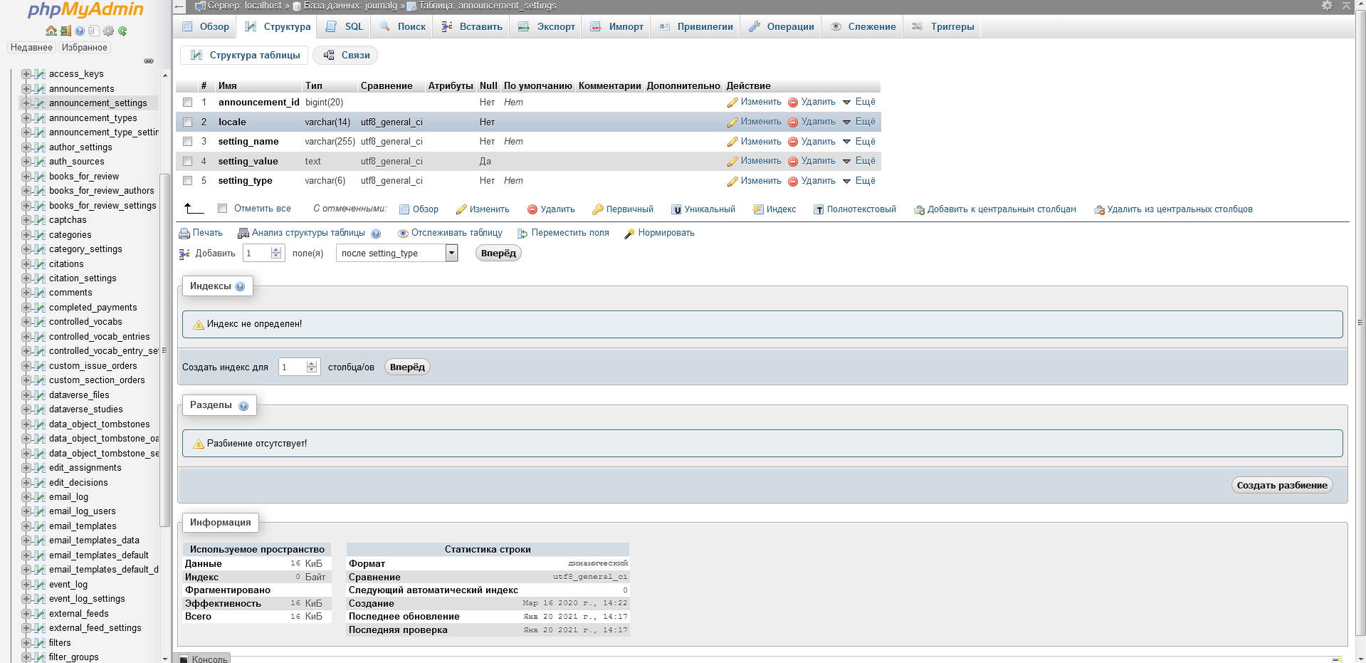This screenshot has width=1366, height=663.
Task: Click printer icon for Печать
Action: tap(184, 234)
